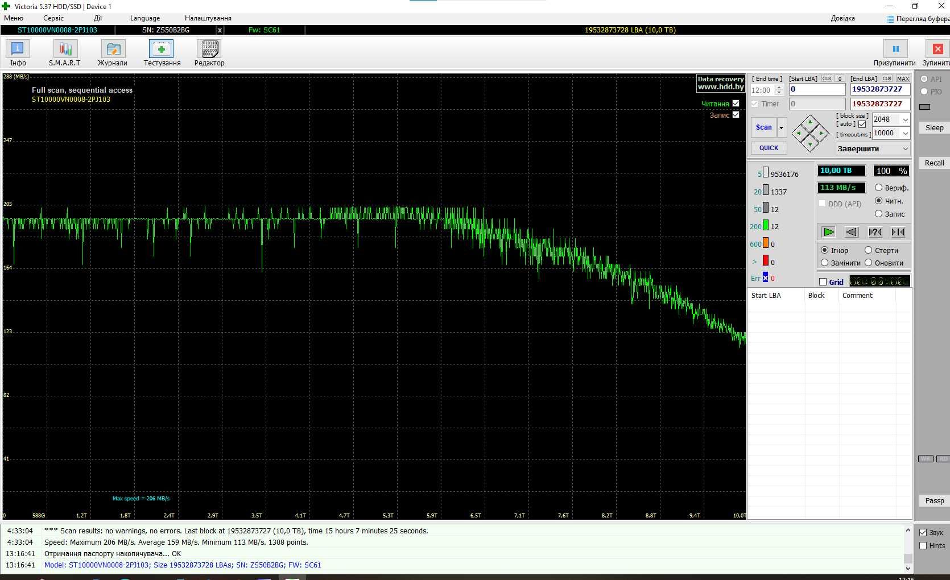Image resolution: width=950 pixels, height=580 pixels.
Task: Click the Sleep button
Action: coord(934,128)
